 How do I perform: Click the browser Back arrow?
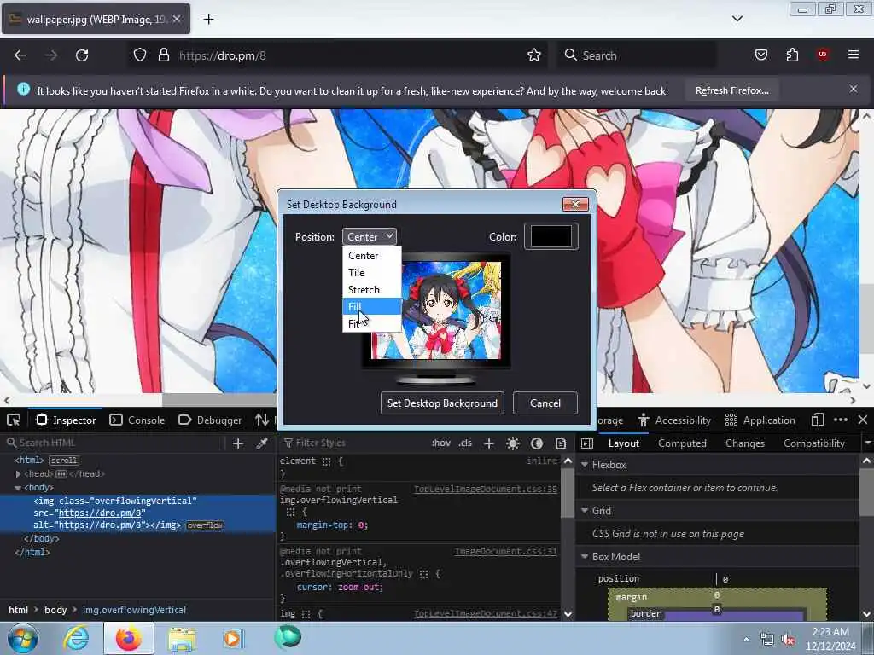coord(20,55)
